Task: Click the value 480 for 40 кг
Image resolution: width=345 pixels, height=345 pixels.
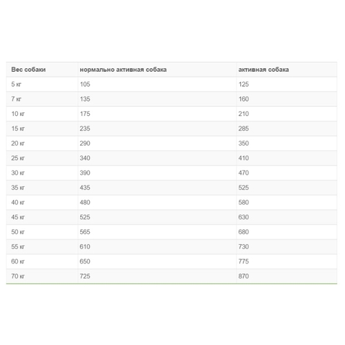Action: pos(85,202)
